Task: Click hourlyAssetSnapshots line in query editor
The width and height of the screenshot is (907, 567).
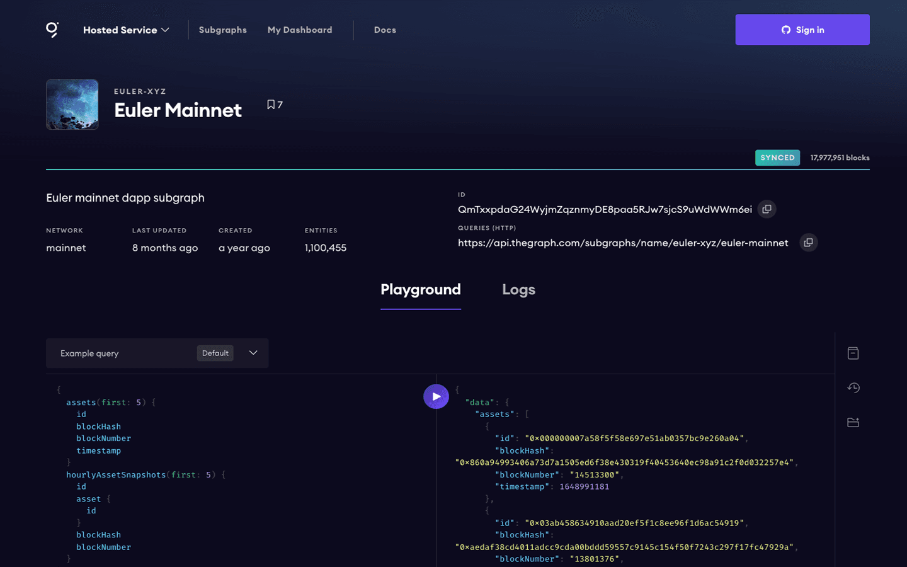Action: (145, 474)
